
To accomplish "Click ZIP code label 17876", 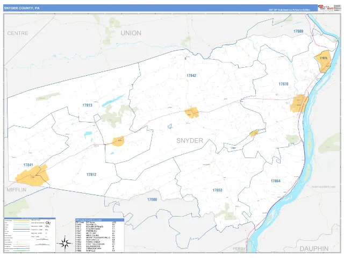I will coord(324,58).
